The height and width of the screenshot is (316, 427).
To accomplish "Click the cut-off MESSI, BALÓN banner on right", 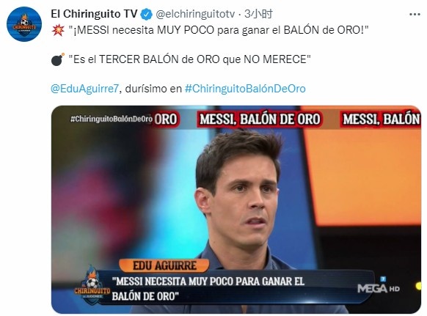I will tap(381, 120).
